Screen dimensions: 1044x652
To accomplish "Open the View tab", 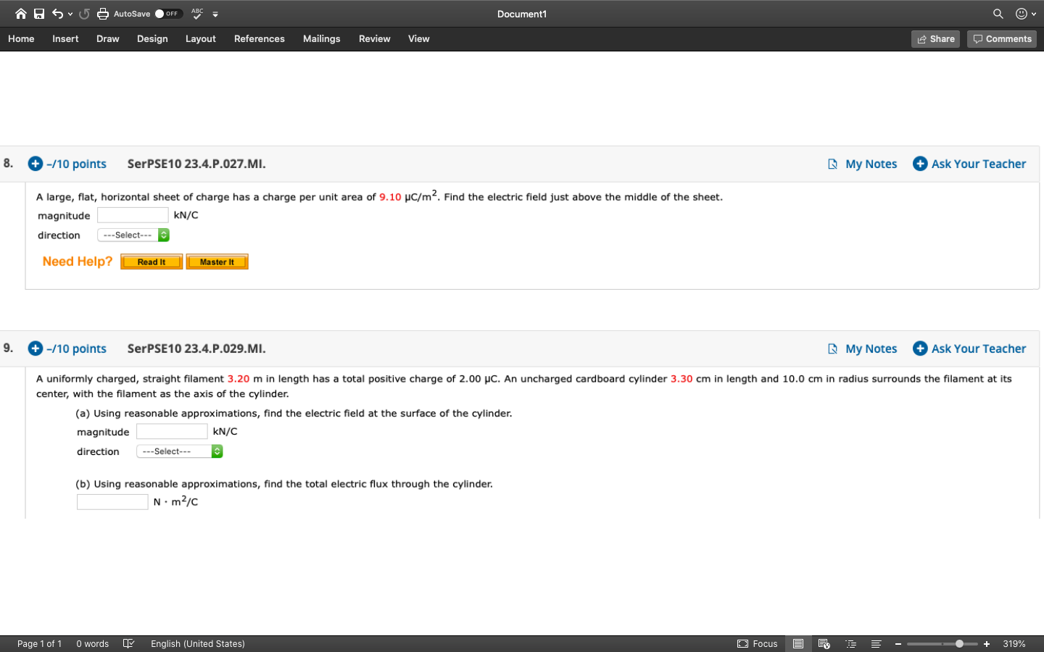I will click(x=419, y=39).
